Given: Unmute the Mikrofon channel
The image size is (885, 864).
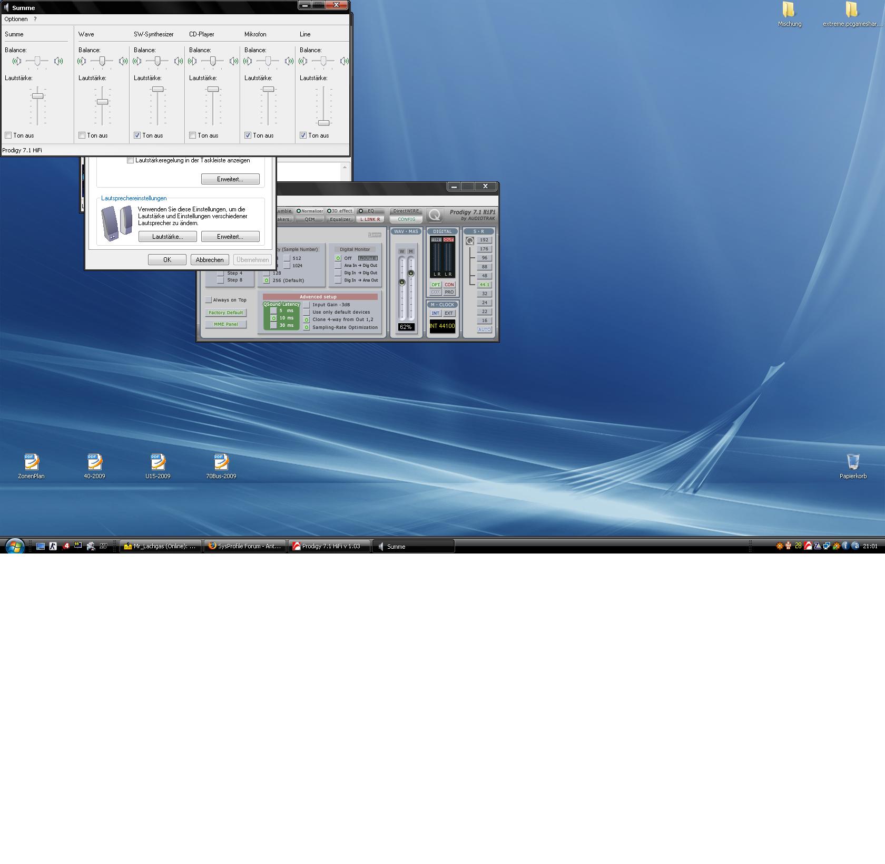Looking at the screenshot, I should [248, 135].
